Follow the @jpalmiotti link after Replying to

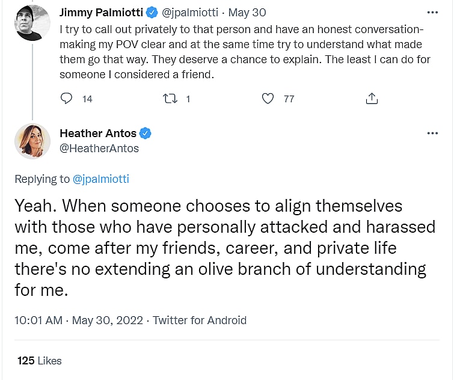100,179
